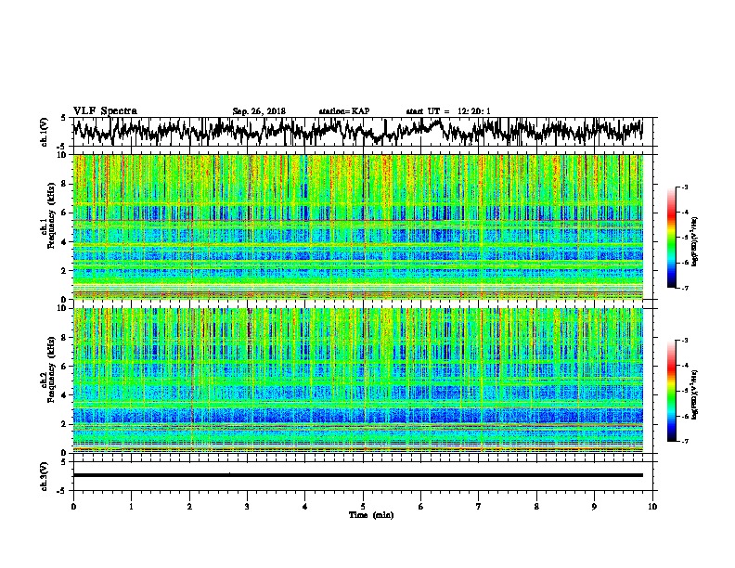
Task: Click the ch.1 "Frequency (kHz)" axis label
Action: tap(52, 216)
